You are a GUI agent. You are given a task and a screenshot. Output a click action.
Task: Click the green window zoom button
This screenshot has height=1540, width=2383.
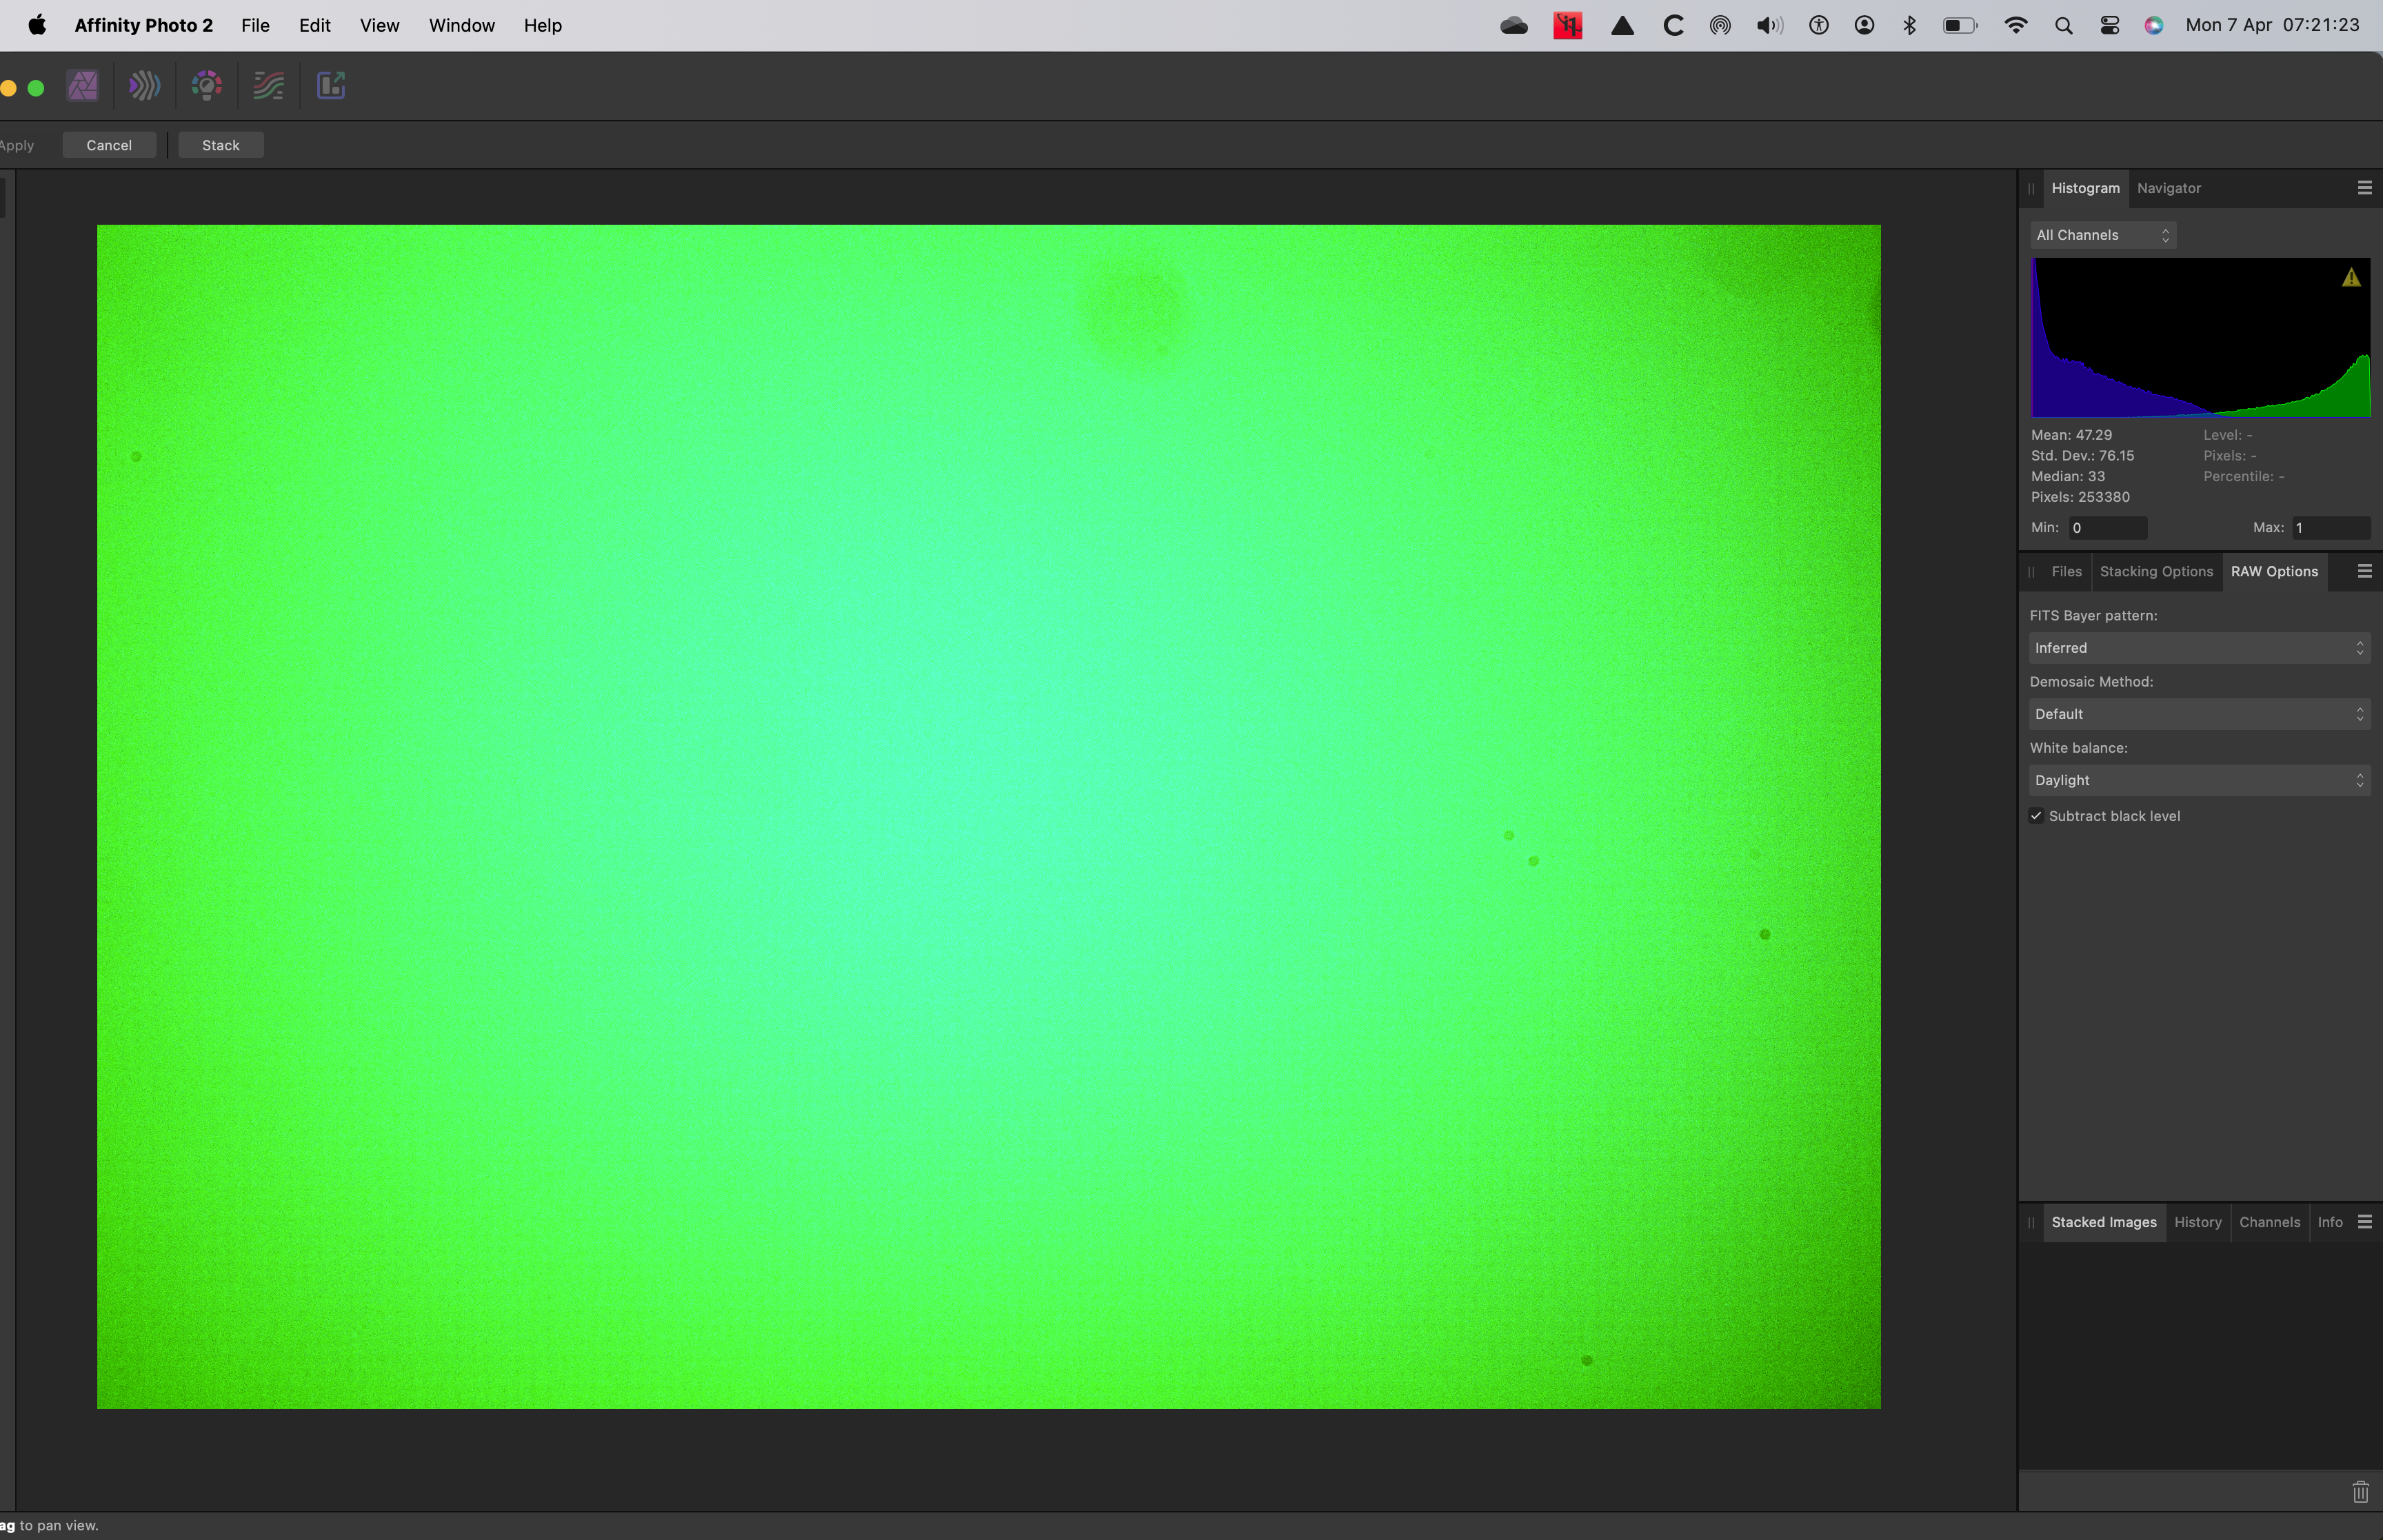(x=36, y=88)
